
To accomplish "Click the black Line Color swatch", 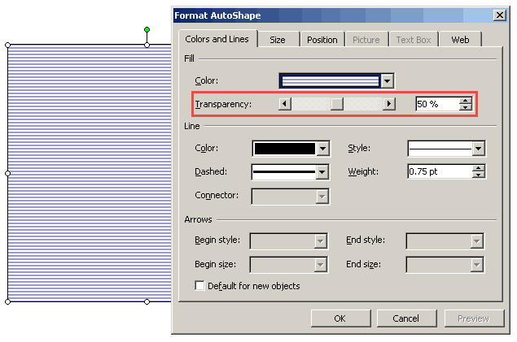I will click(x=285, y=149).
